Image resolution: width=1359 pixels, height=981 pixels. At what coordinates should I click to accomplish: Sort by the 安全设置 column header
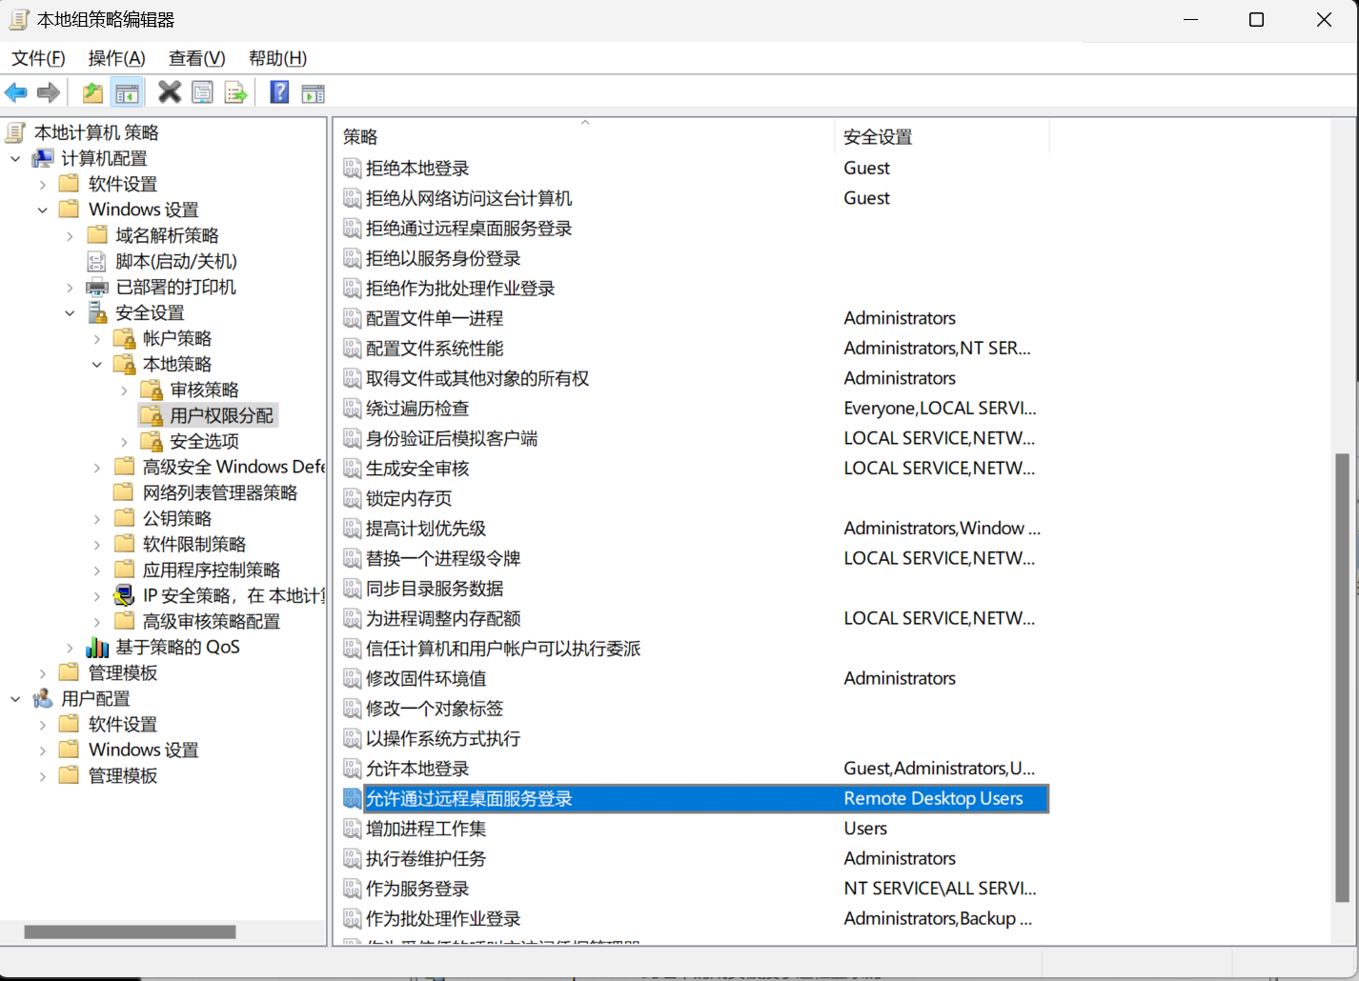point(942,136)
